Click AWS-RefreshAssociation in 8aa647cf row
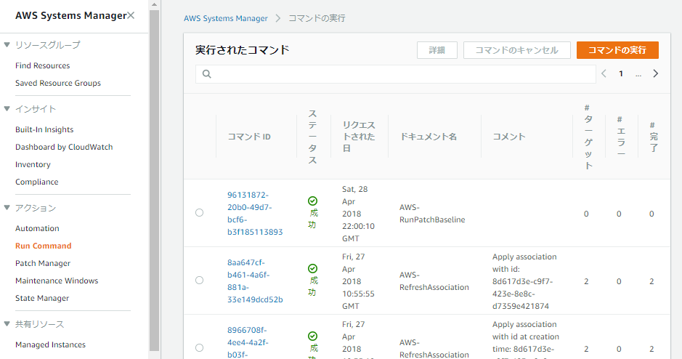Screen dimensions: 682x359 point(434,281)
